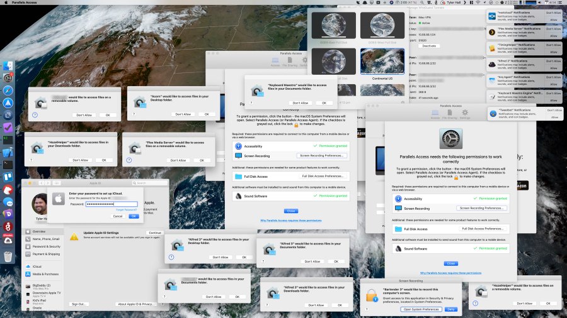The height and width of the screenshot is (318, 567).
Task: Click the Tweetbot notification icon
Action: 493,114
